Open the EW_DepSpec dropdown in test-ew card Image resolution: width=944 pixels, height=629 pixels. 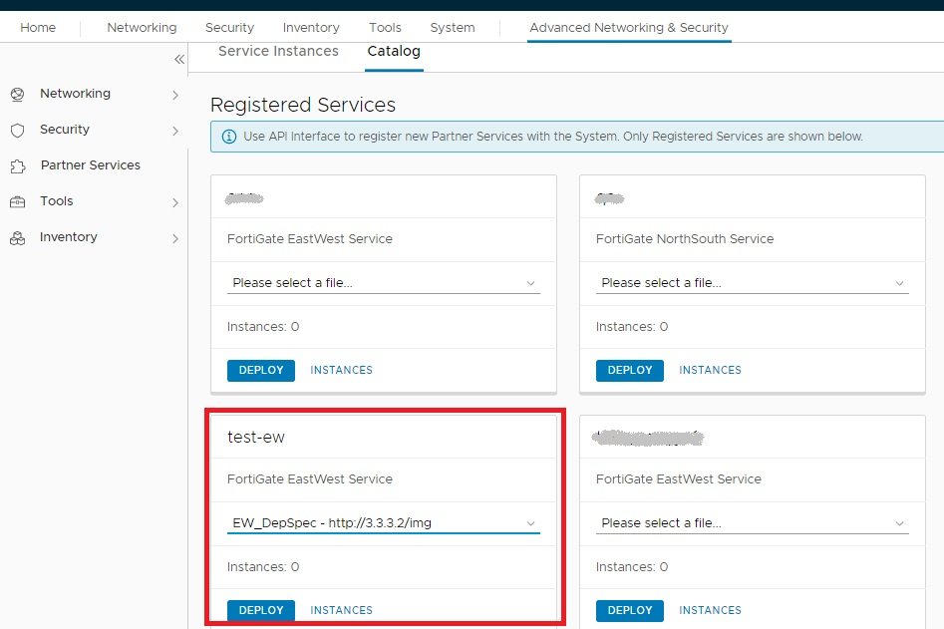click(x=384, y=523)
